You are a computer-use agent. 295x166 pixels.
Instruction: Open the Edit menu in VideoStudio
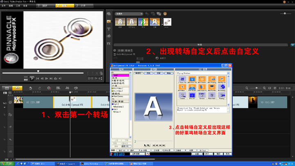coord(11,6)
